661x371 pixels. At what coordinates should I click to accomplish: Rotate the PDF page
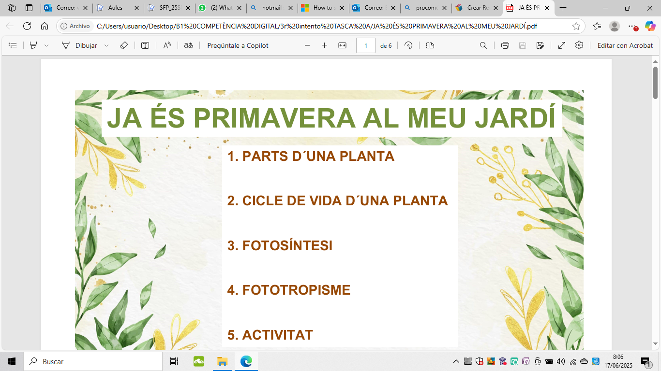pos(408,45)
